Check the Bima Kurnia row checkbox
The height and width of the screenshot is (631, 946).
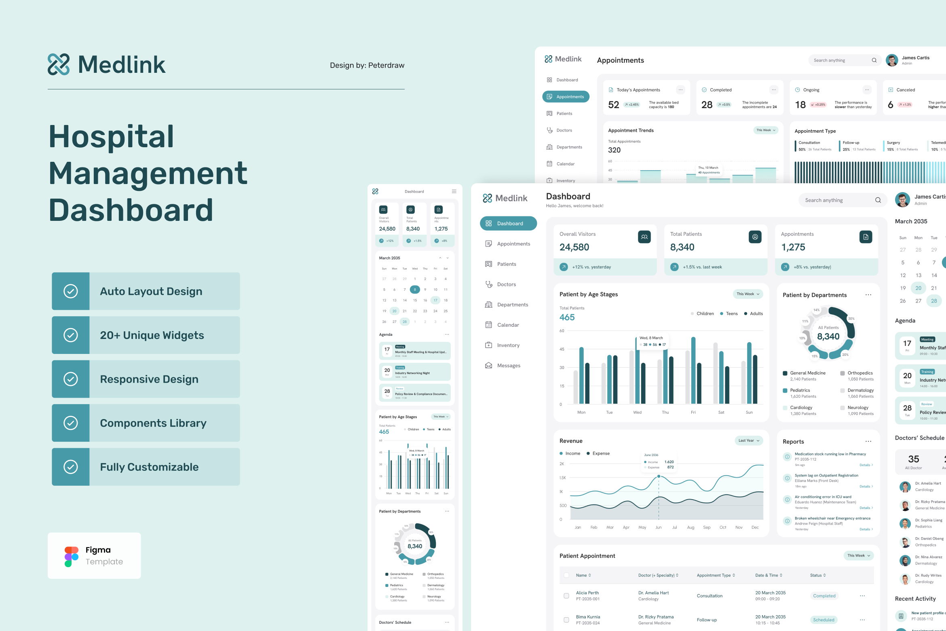566,620
